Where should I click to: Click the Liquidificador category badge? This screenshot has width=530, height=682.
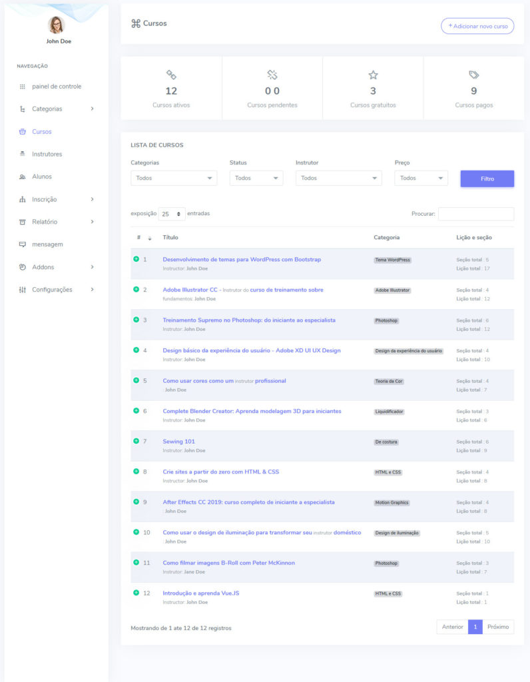point(389,412)
